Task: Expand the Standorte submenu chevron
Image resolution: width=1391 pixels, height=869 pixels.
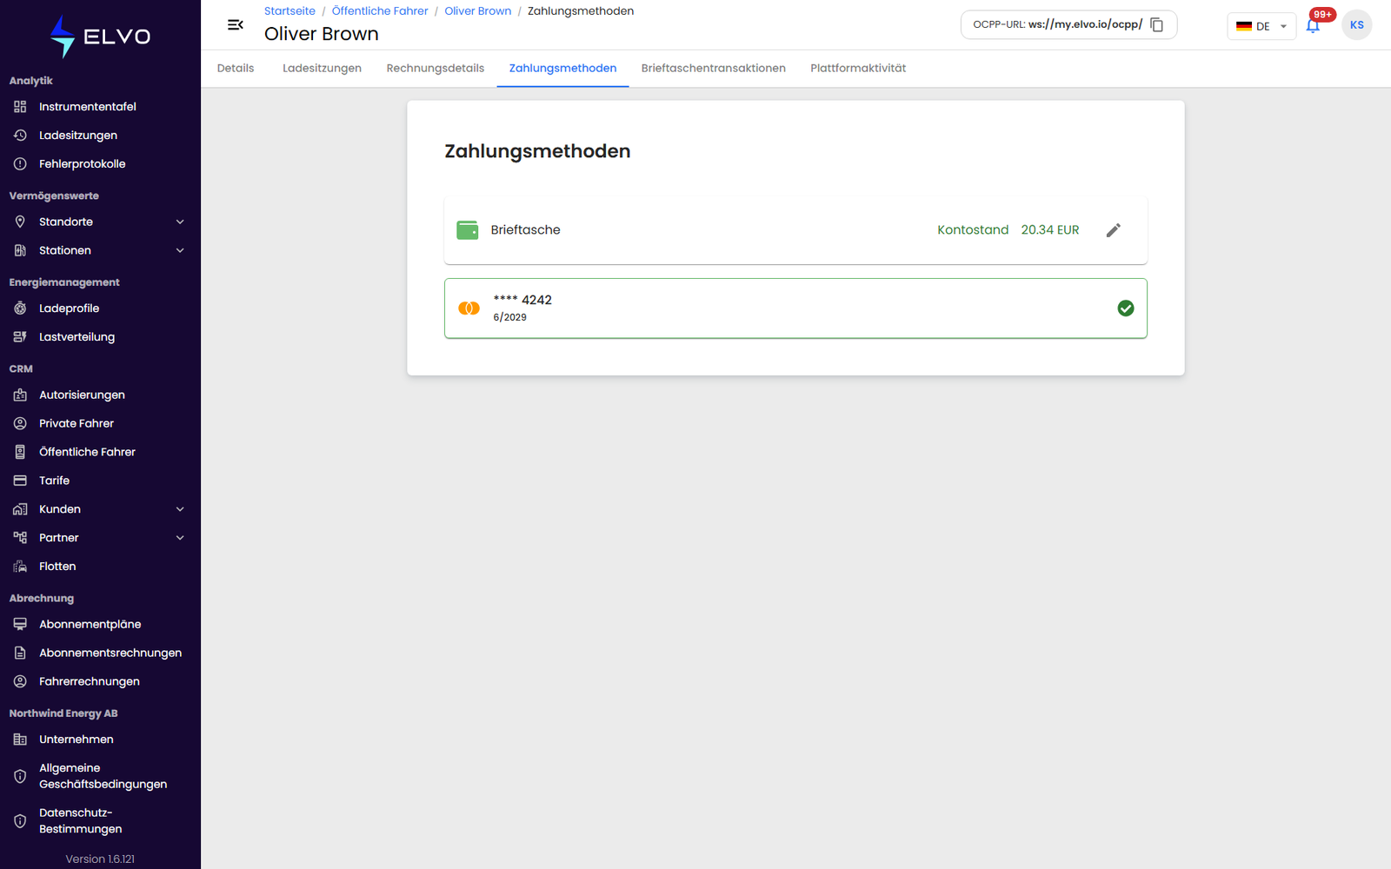Action: pos(180,222)
